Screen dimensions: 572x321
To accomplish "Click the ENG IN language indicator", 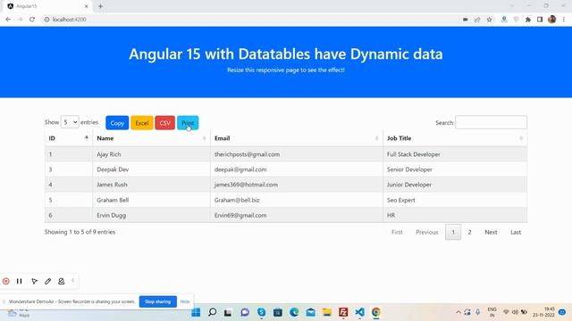I will [492, 312].
